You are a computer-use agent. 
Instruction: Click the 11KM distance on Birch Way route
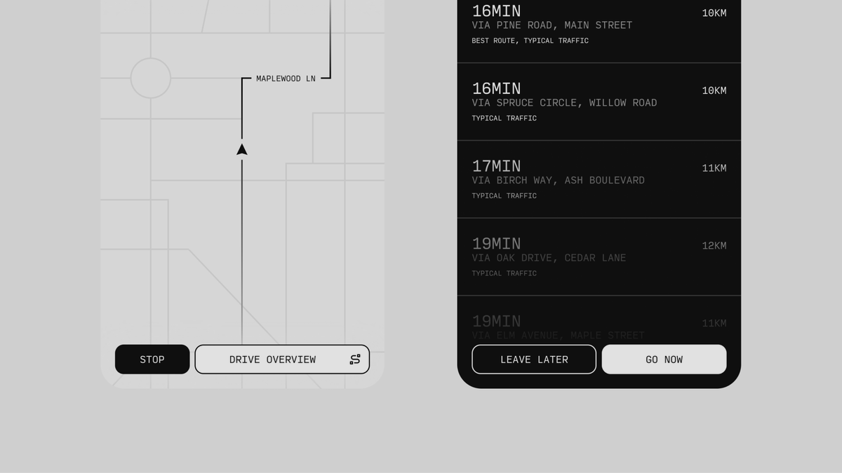click(714, 168)
